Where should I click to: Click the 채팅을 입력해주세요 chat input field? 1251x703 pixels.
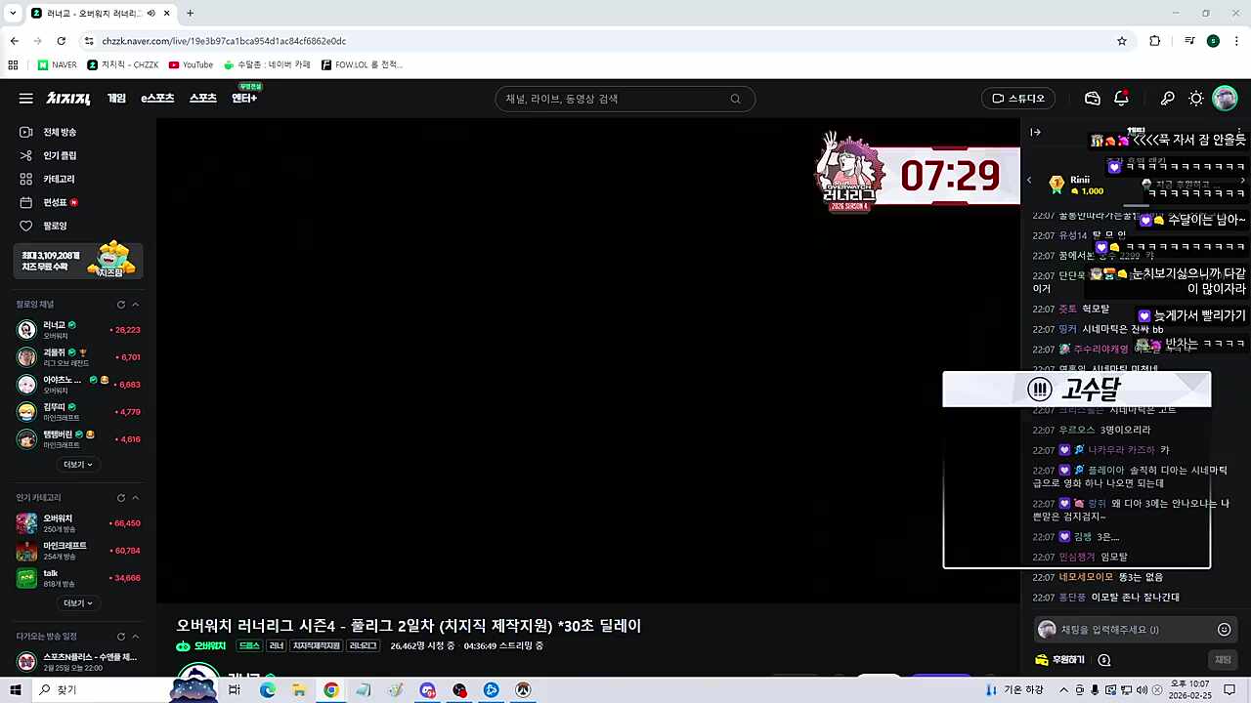(x=1124, y=629)
